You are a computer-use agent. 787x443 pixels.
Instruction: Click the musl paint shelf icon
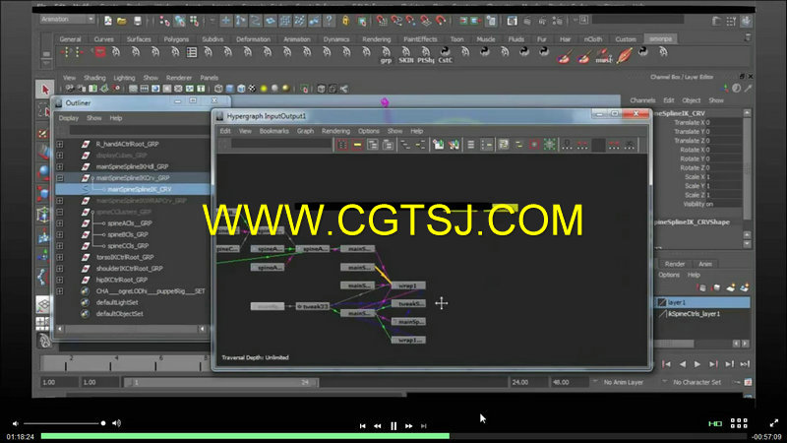[604, 56]
